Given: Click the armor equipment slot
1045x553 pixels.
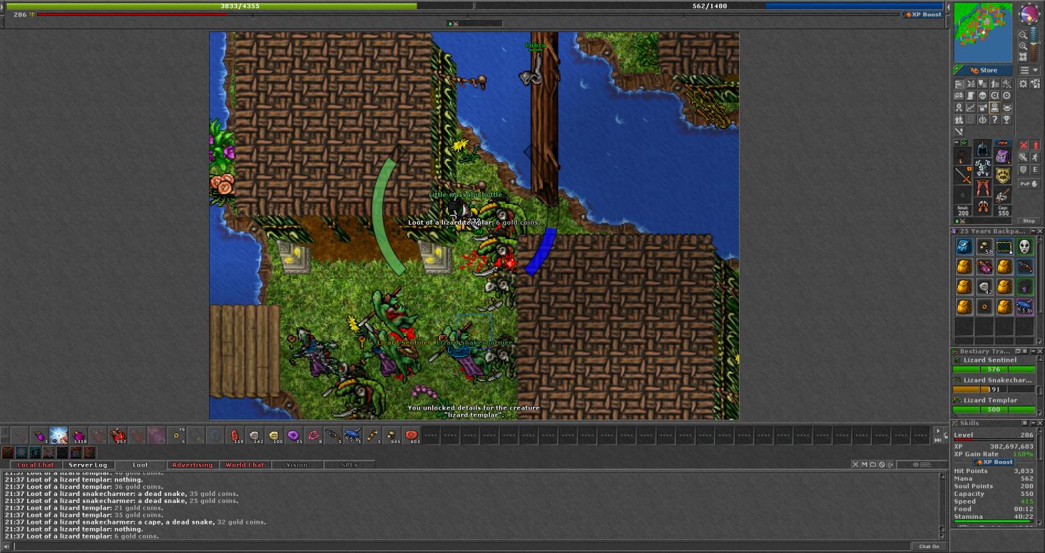Looking at the screenshot, I should (x=982, y=168).
